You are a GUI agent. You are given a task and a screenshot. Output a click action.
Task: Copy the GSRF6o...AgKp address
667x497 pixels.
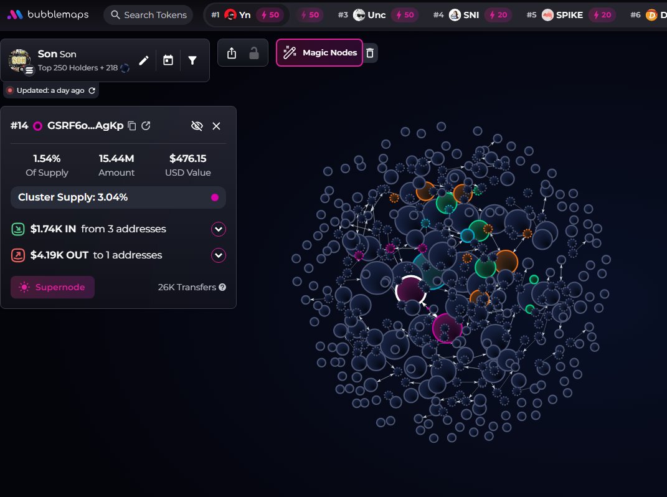(x=132, y=126)
